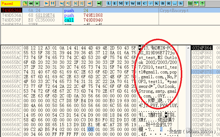The height and width of the screenshot is (137, 220).
Task: Show Windows list with W button
Action: pyautogui.click(x=133, y=3)
